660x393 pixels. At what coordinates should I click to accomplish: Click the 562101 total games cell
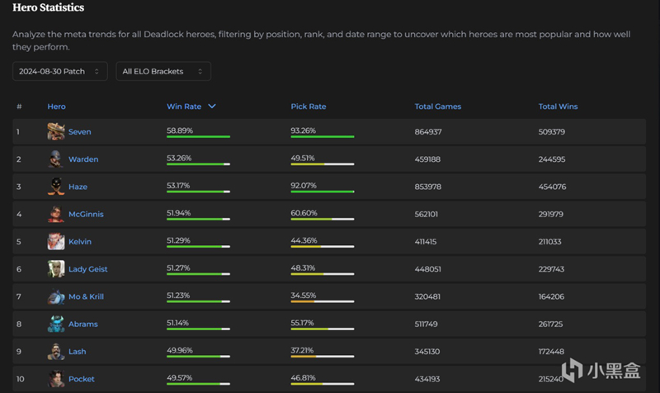pyautogui.click(x=426, y=214)
